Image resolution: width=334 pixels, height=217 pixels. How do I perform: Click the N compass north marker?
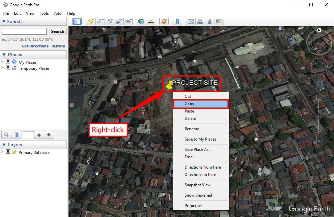click(x=319, y=30)
